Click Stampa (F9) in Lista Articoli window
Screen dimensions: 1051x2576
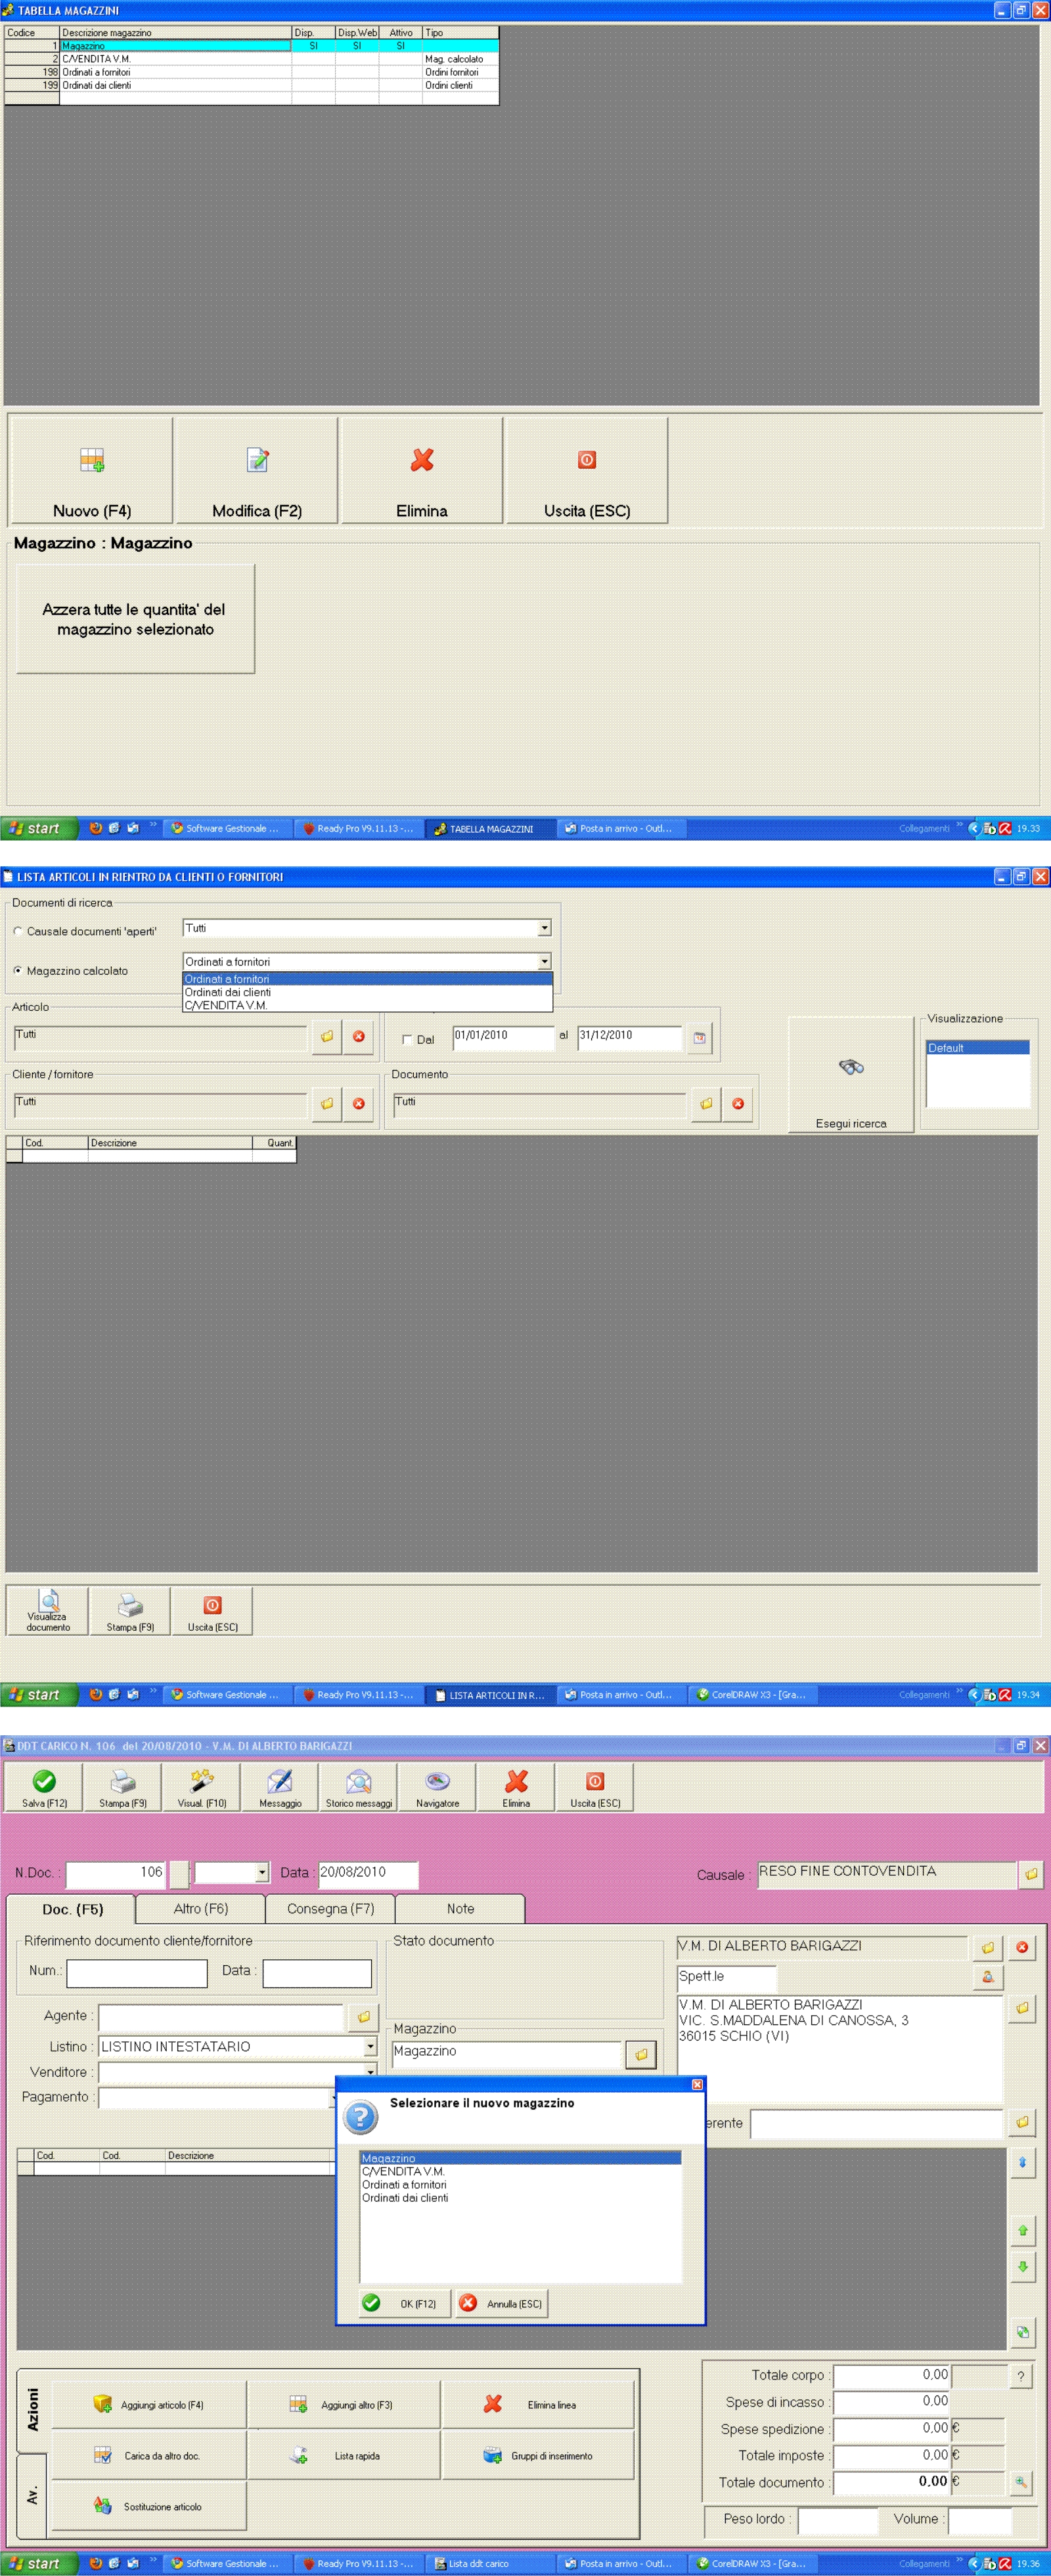tap(130, 1610)
